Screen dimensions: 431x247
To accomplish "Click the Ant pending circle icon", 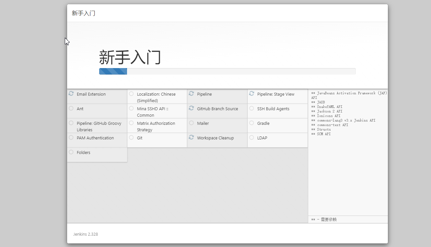I will [71, 108].
